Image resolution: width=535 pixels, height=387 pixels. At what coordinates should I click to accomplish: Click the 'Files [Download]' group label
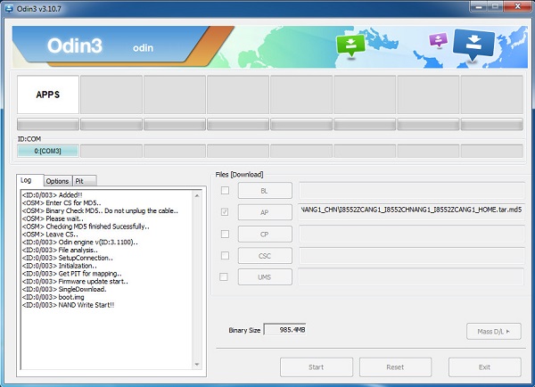239,175
